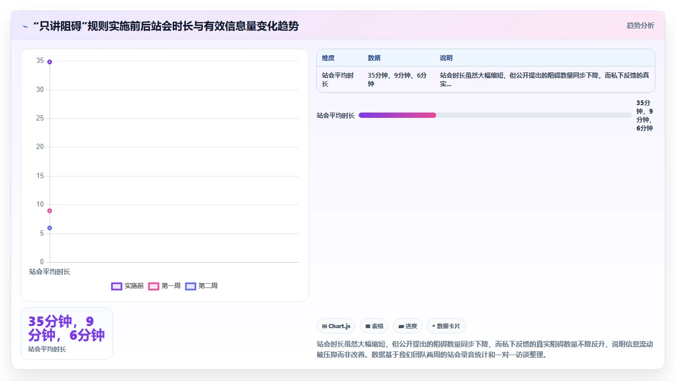Click the 第二周 data point at 6
This screenshot has width=676, height=381.
pos(50,228)
